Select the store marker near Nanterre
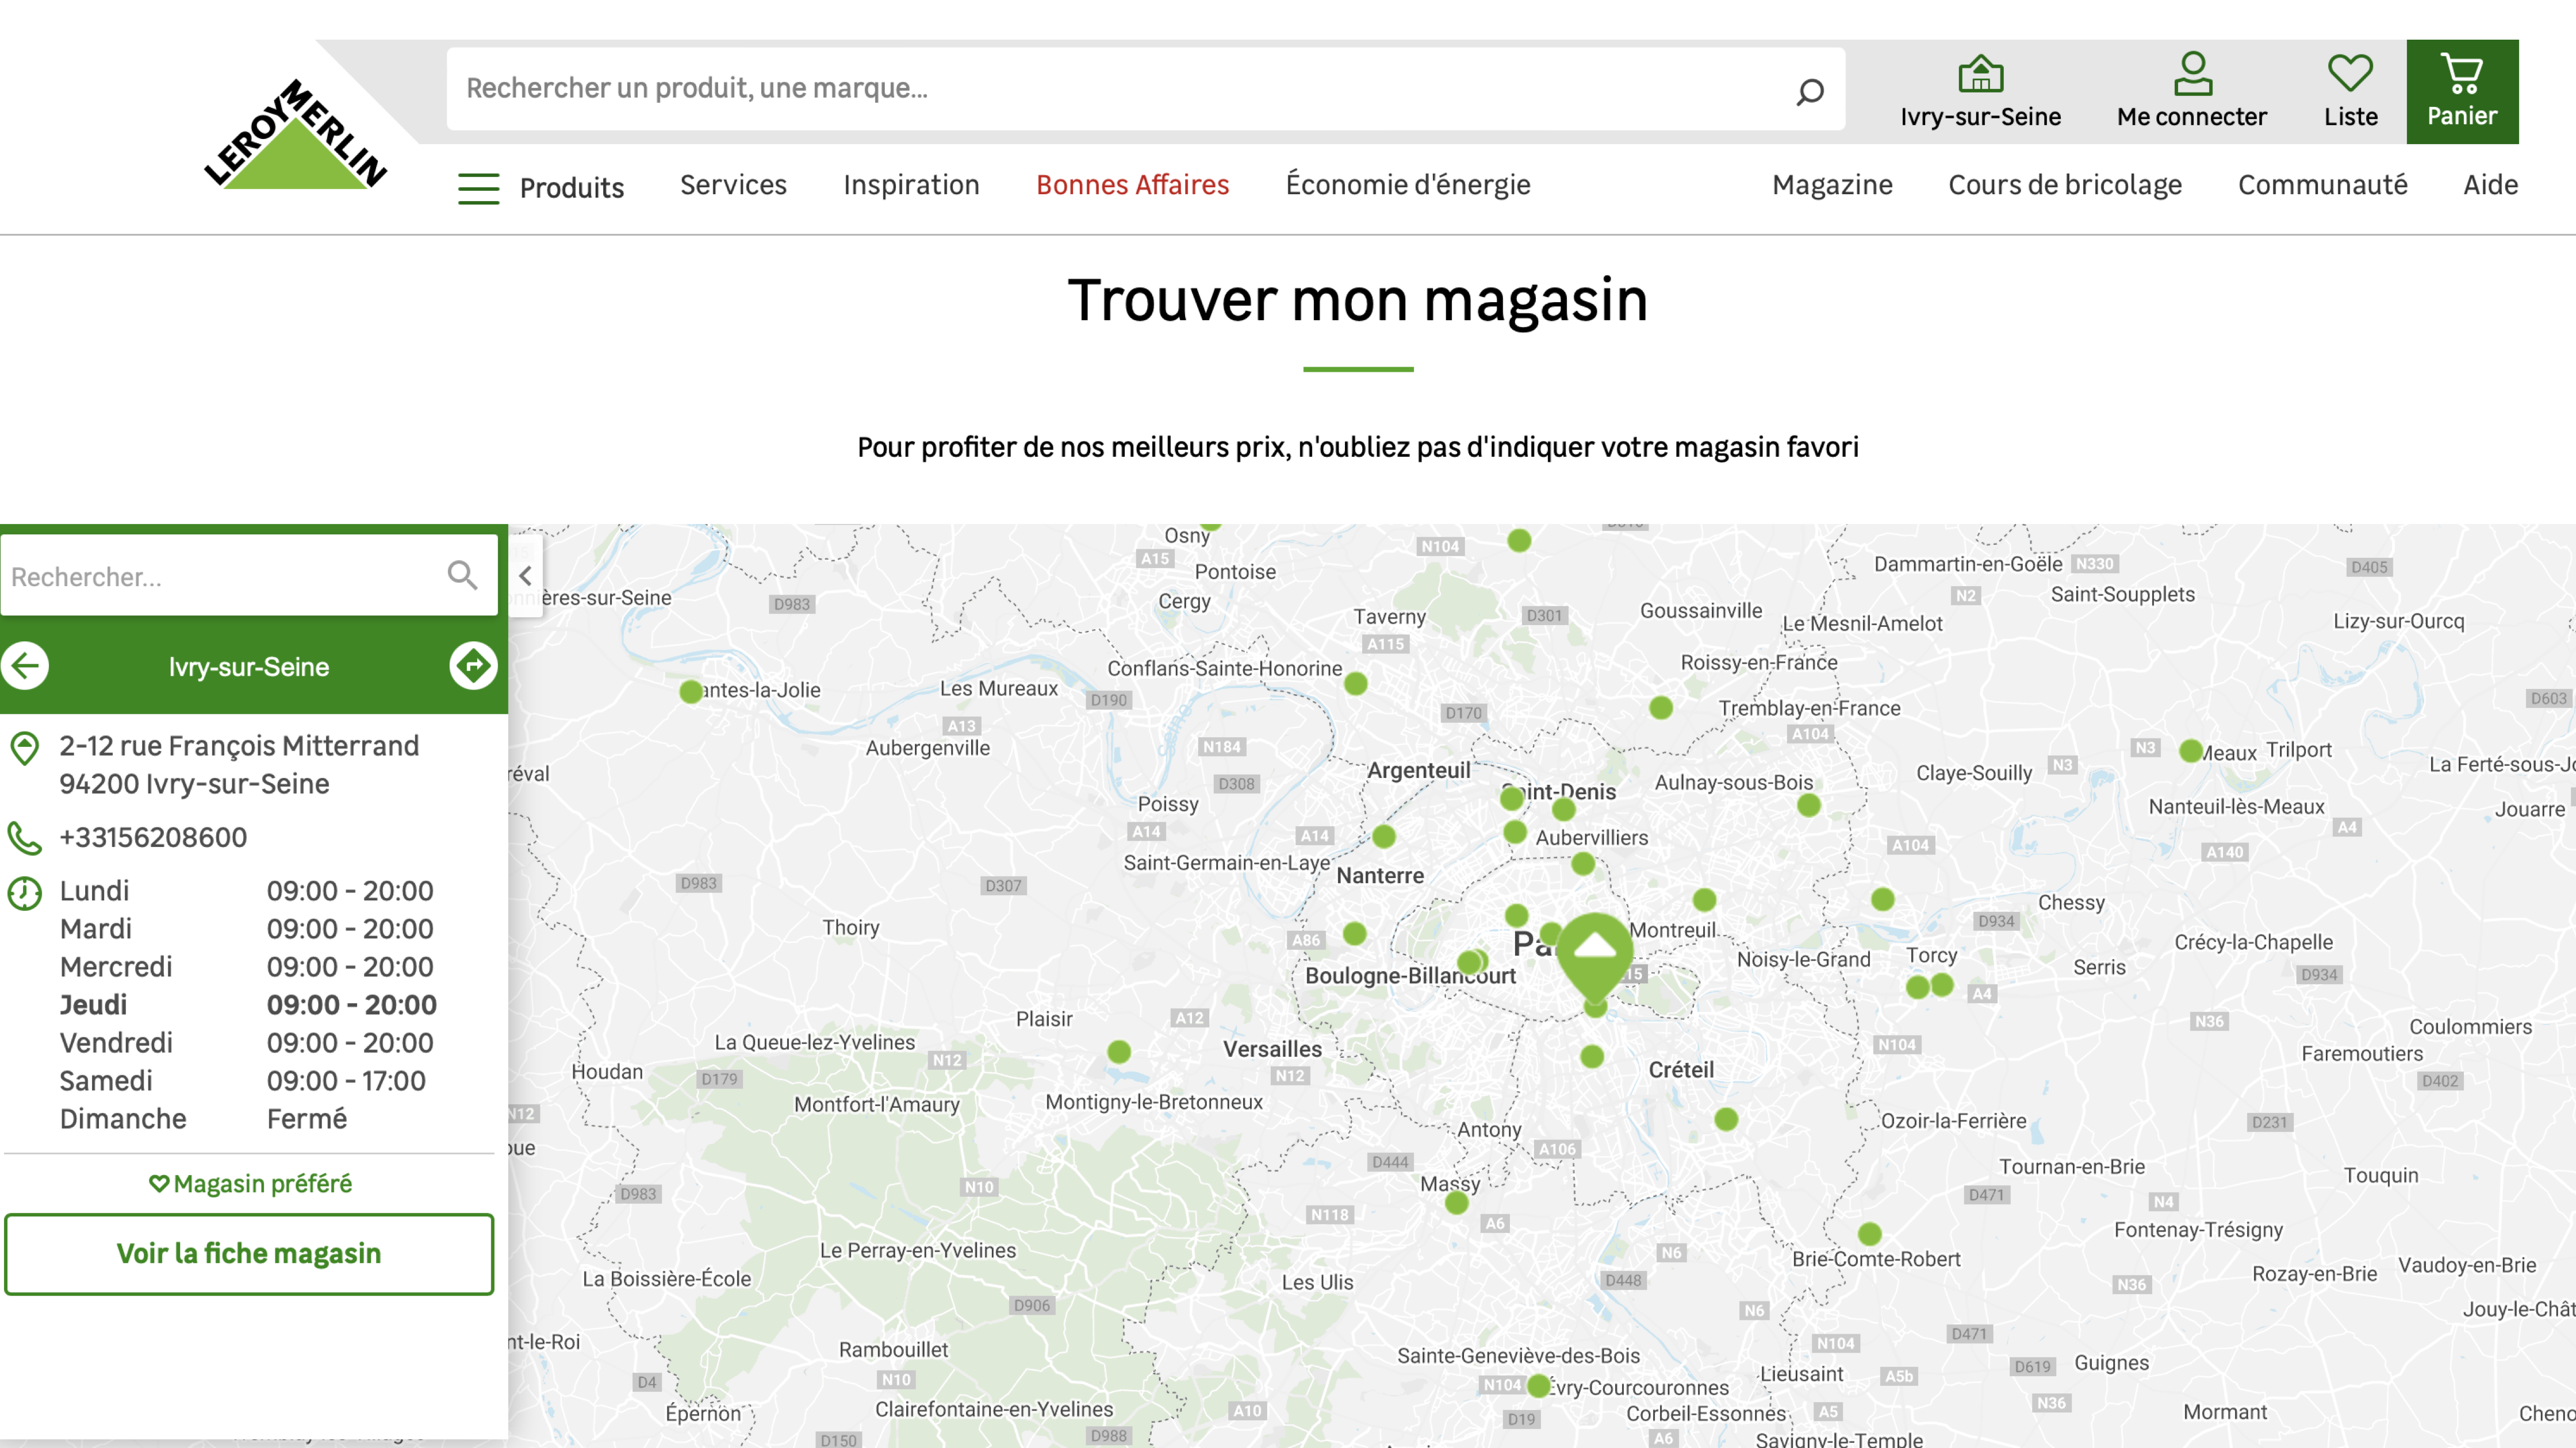This screenshot has width=2576, height=1448. 1384,837
